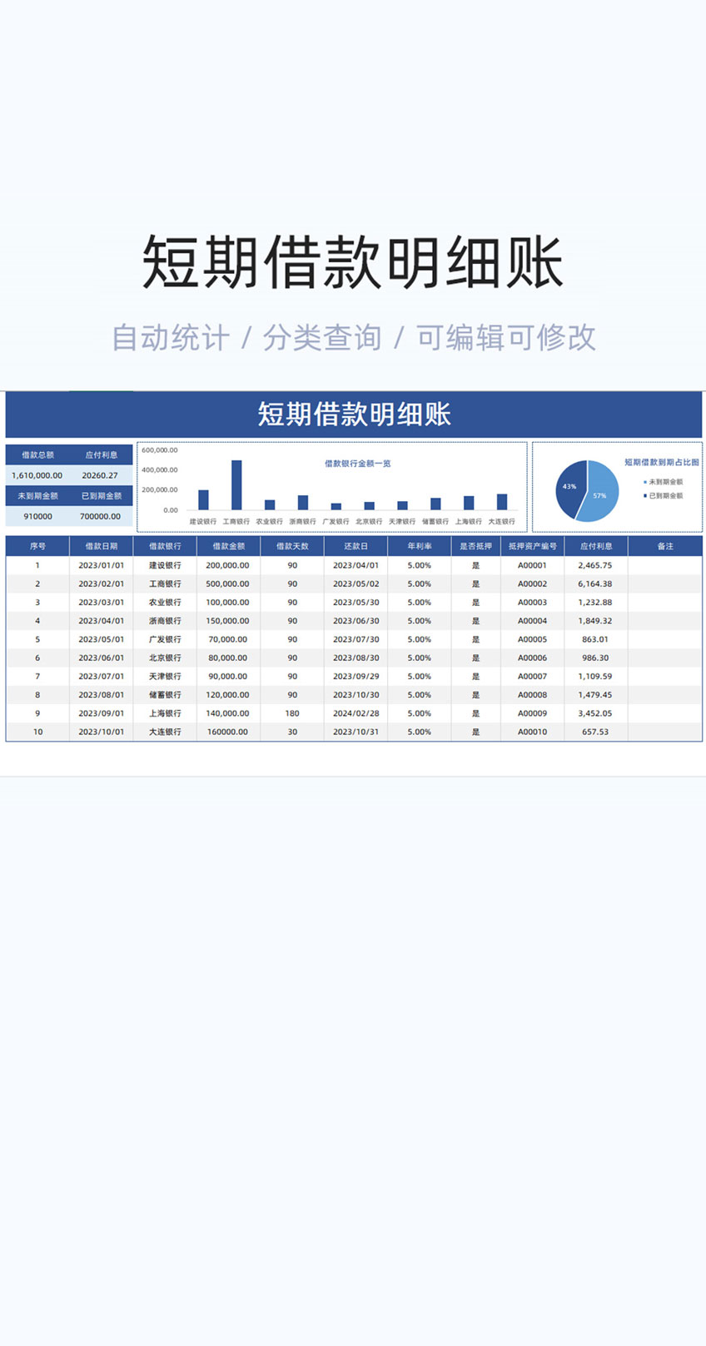Image resolution: width=706 pixels, height=1346 pixels.
Task: Select the 已到期金额 summary label cell
Action: pos(101,496)
